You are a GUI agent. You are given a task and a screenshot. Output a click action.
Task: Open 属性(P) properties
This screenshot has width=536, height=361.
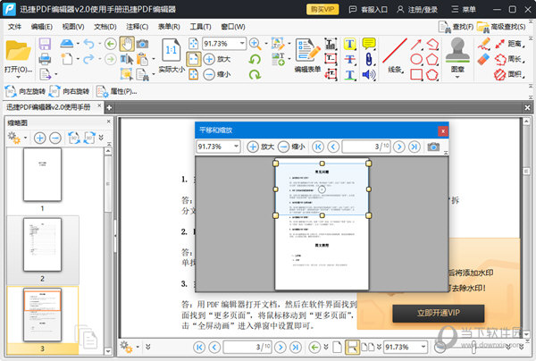point(116,91)
